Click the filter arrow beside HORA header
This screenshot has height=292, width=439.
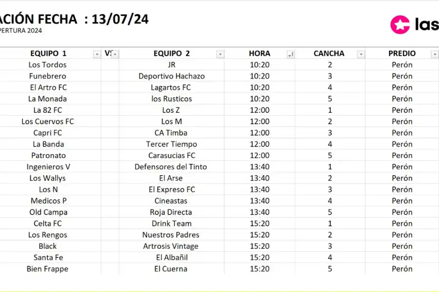(291, 54)
